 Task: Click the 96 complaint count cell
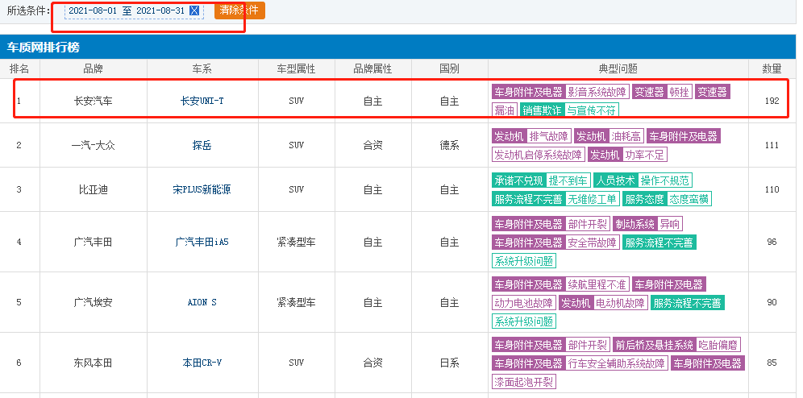pos(772,242)
